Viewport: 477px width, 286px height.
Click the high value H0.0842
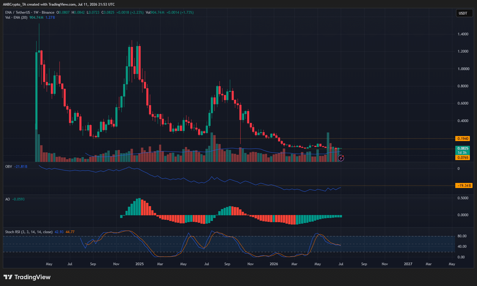(78, 12)
